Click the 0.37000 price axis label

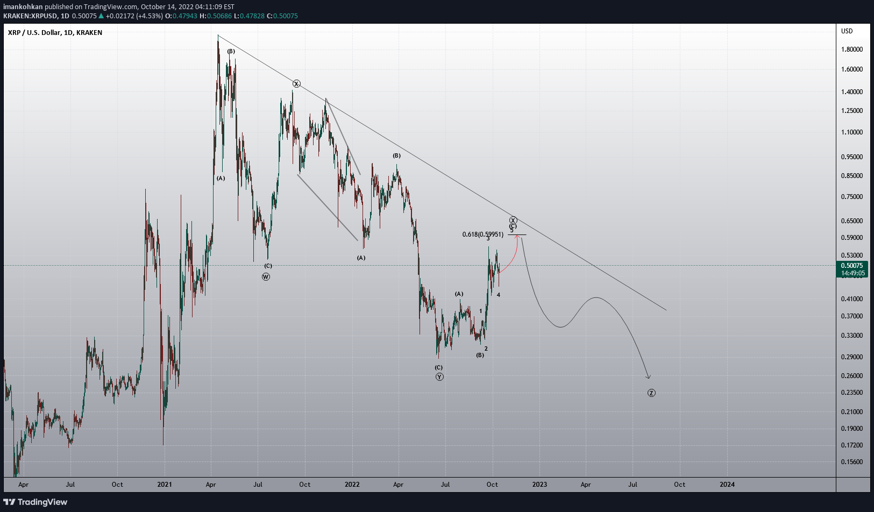tap(852, 316)
